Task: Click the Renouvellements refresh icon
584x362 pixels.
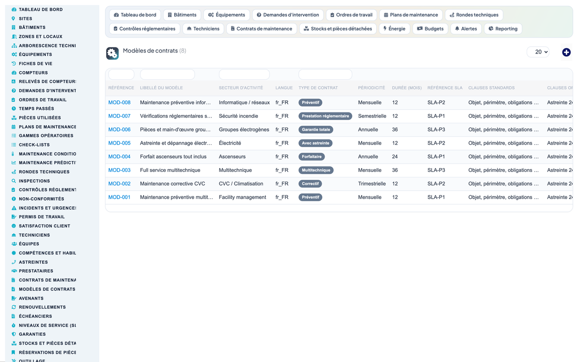Action: pyautogui.click(x=14, y=307)
